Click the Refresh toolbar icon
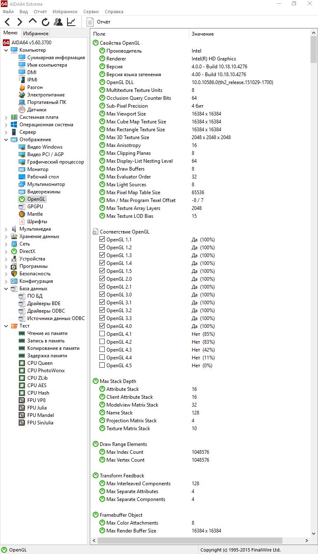This screenshot has width=318, height=554. click(46, 22)
